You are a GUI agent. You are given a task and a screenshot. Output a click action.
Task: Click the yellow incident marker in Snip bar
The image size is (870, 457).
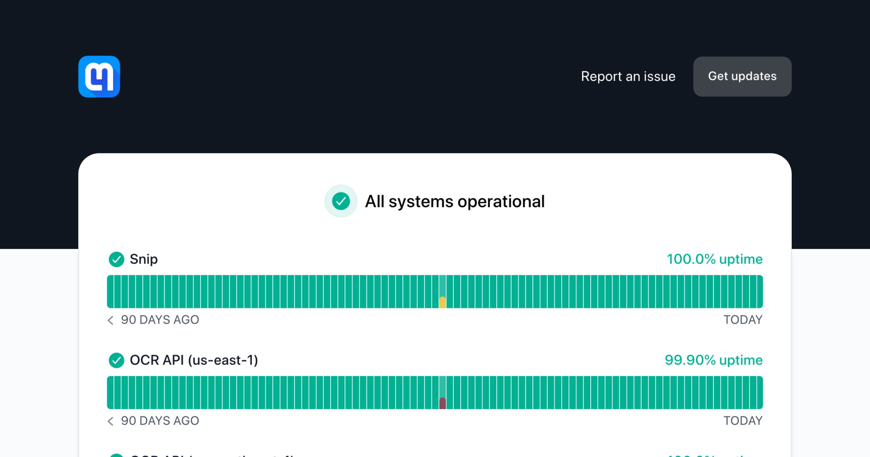pyautogui.click(x=442, y=302)
